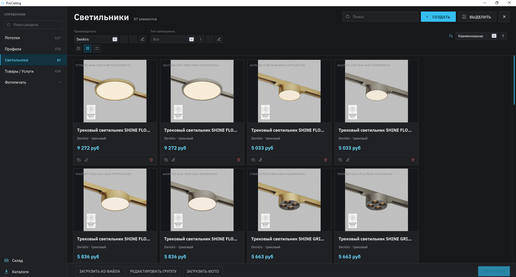This screenshot has height=277, width=516.
Task: Expand the Тип светильника dropdown
Action: tap(173, 39)
